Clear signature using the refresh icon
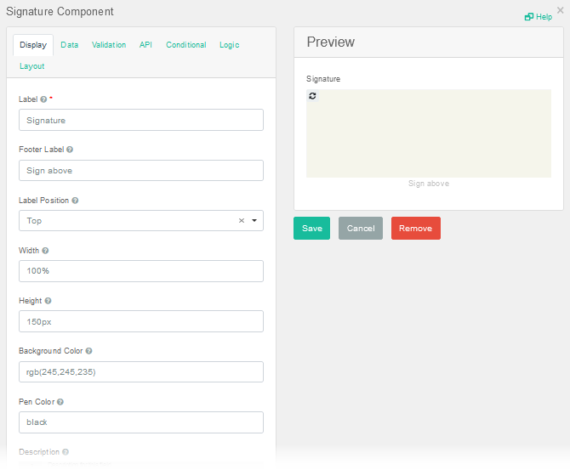 [312, 96]
